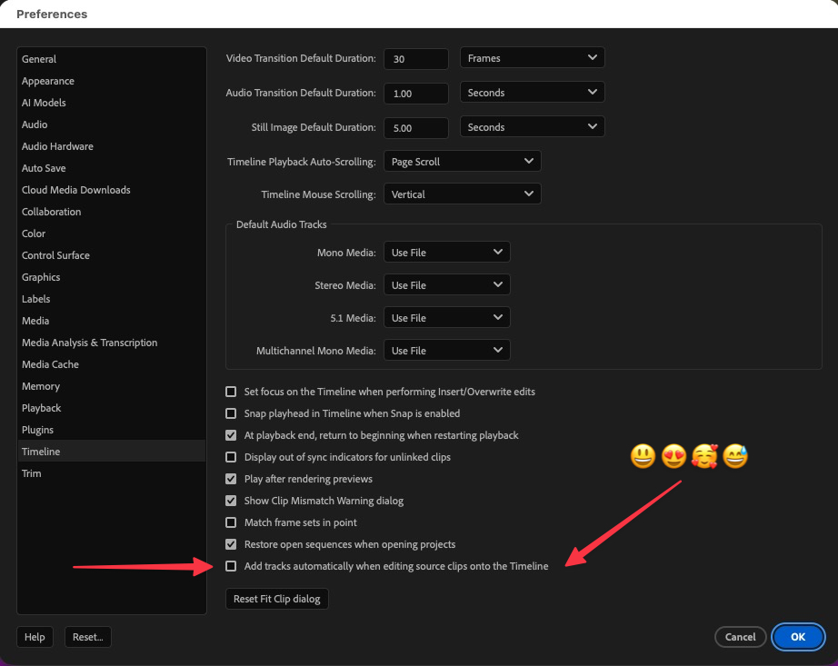Enable Match frame sets in point
Image resolution: width=838 pixels, height=666 pixels.
pyautogui.click(x=231, y=522)
